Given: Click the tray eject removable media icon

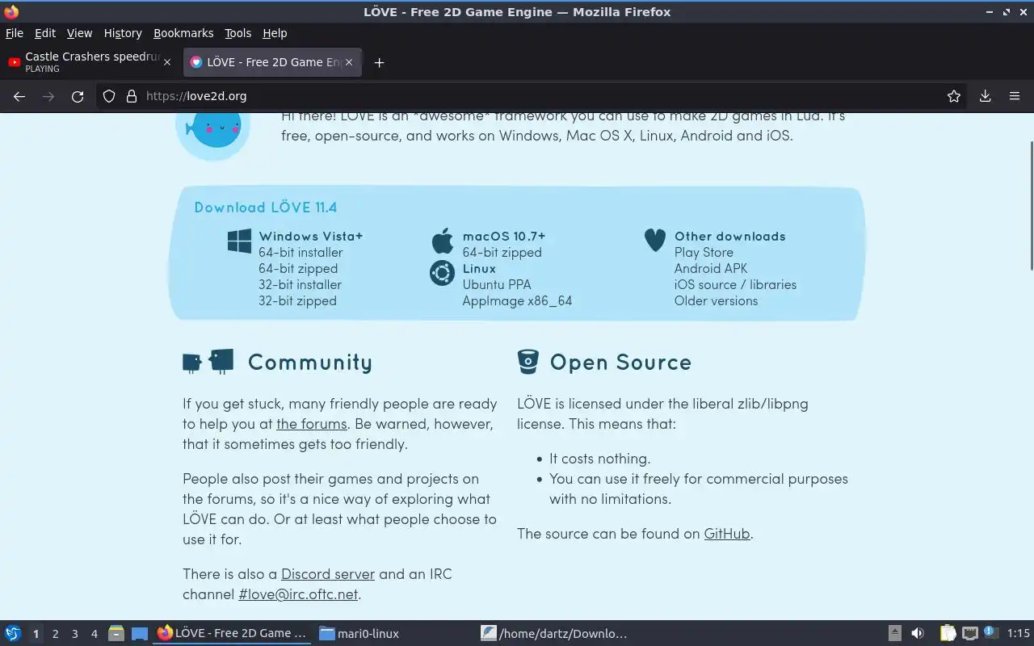Looking at the screenshot, I should [x=895, y=634].
